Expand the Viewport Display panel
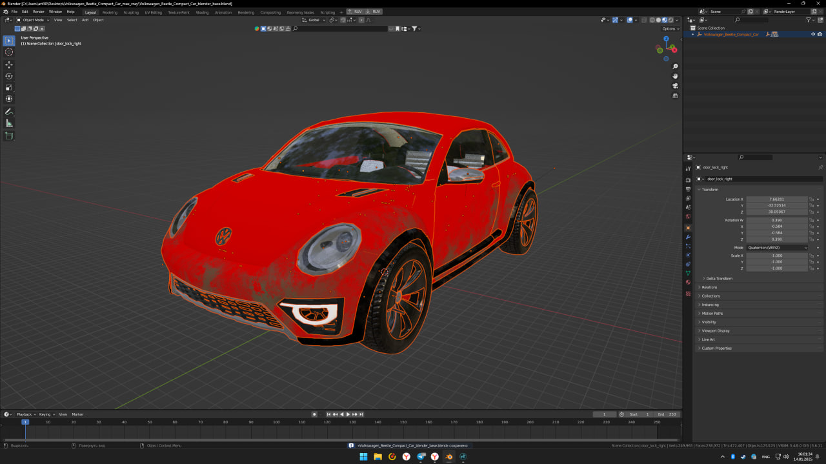Viewport: 826px width, 464px height. pos(714,330)
